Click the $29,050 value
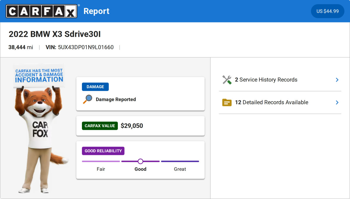 coord(132,126)
